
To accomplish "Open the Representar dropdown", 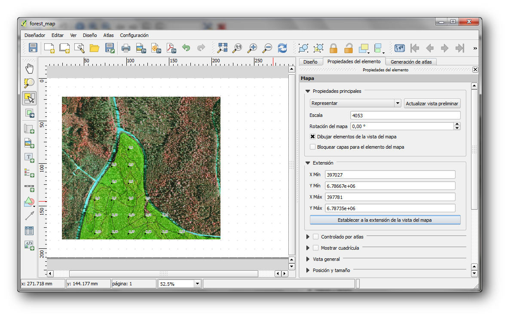I will [x=355, y=103].
